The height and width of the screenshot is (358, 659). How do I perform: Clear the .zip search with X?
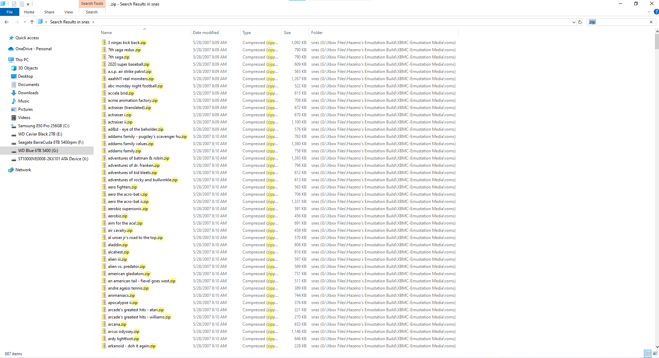[651, 22]
